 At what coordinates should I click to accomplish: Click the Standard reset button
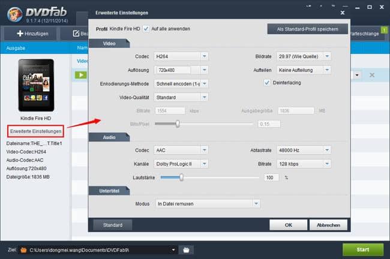[113, 225]
